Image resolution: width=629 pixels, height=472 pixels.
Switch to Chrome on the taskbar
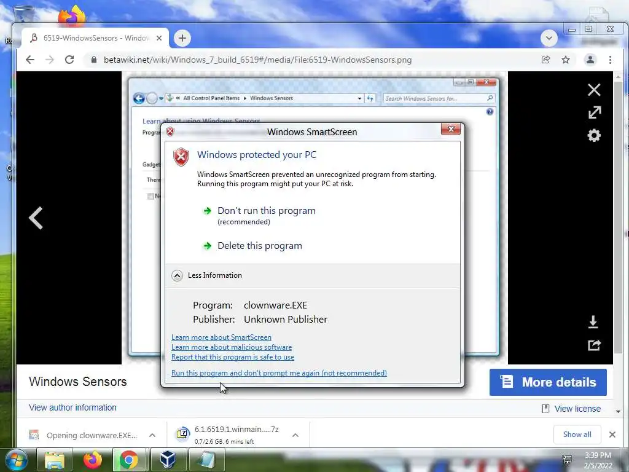click(128, 460)
